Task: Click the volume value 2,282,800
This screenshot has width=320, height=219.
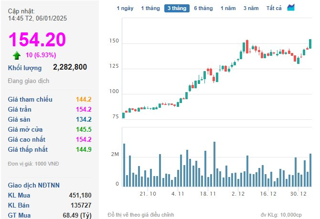Action: coord(70,67)
